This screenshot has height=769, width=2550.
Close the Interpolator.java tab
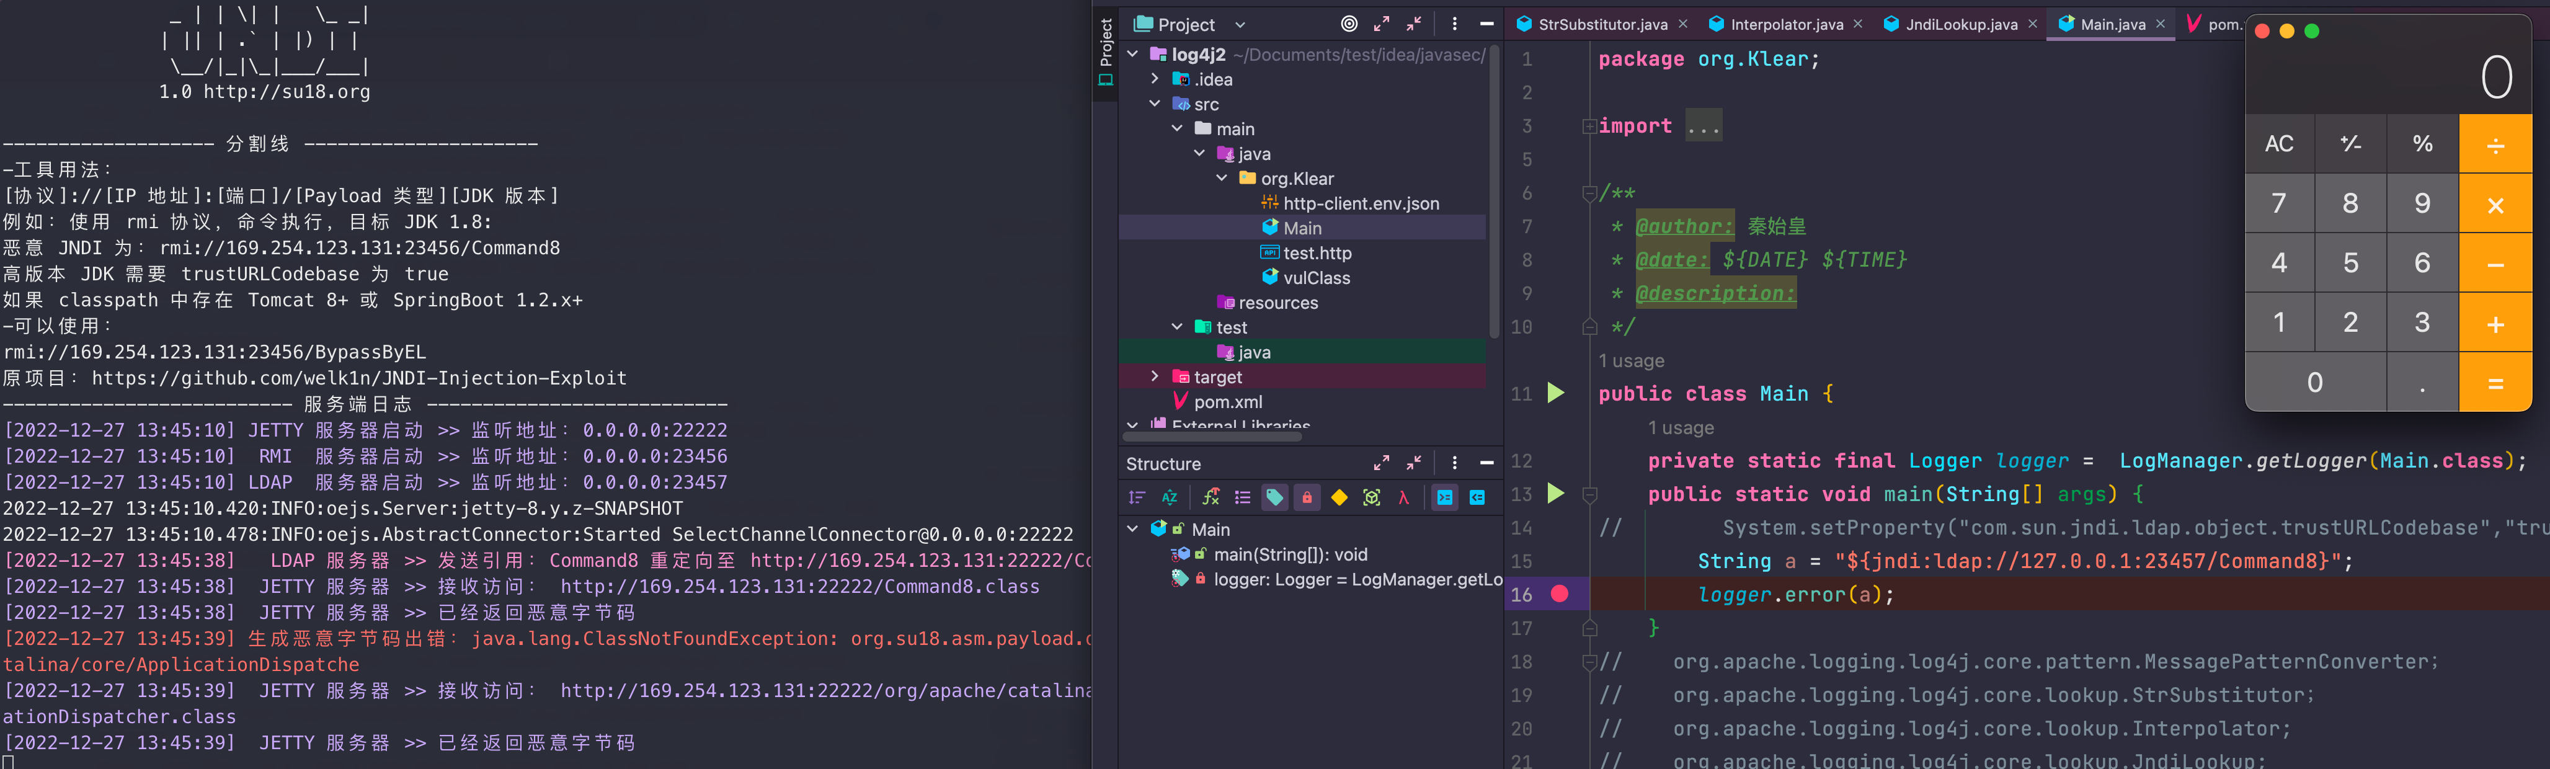click(1858, 24)
